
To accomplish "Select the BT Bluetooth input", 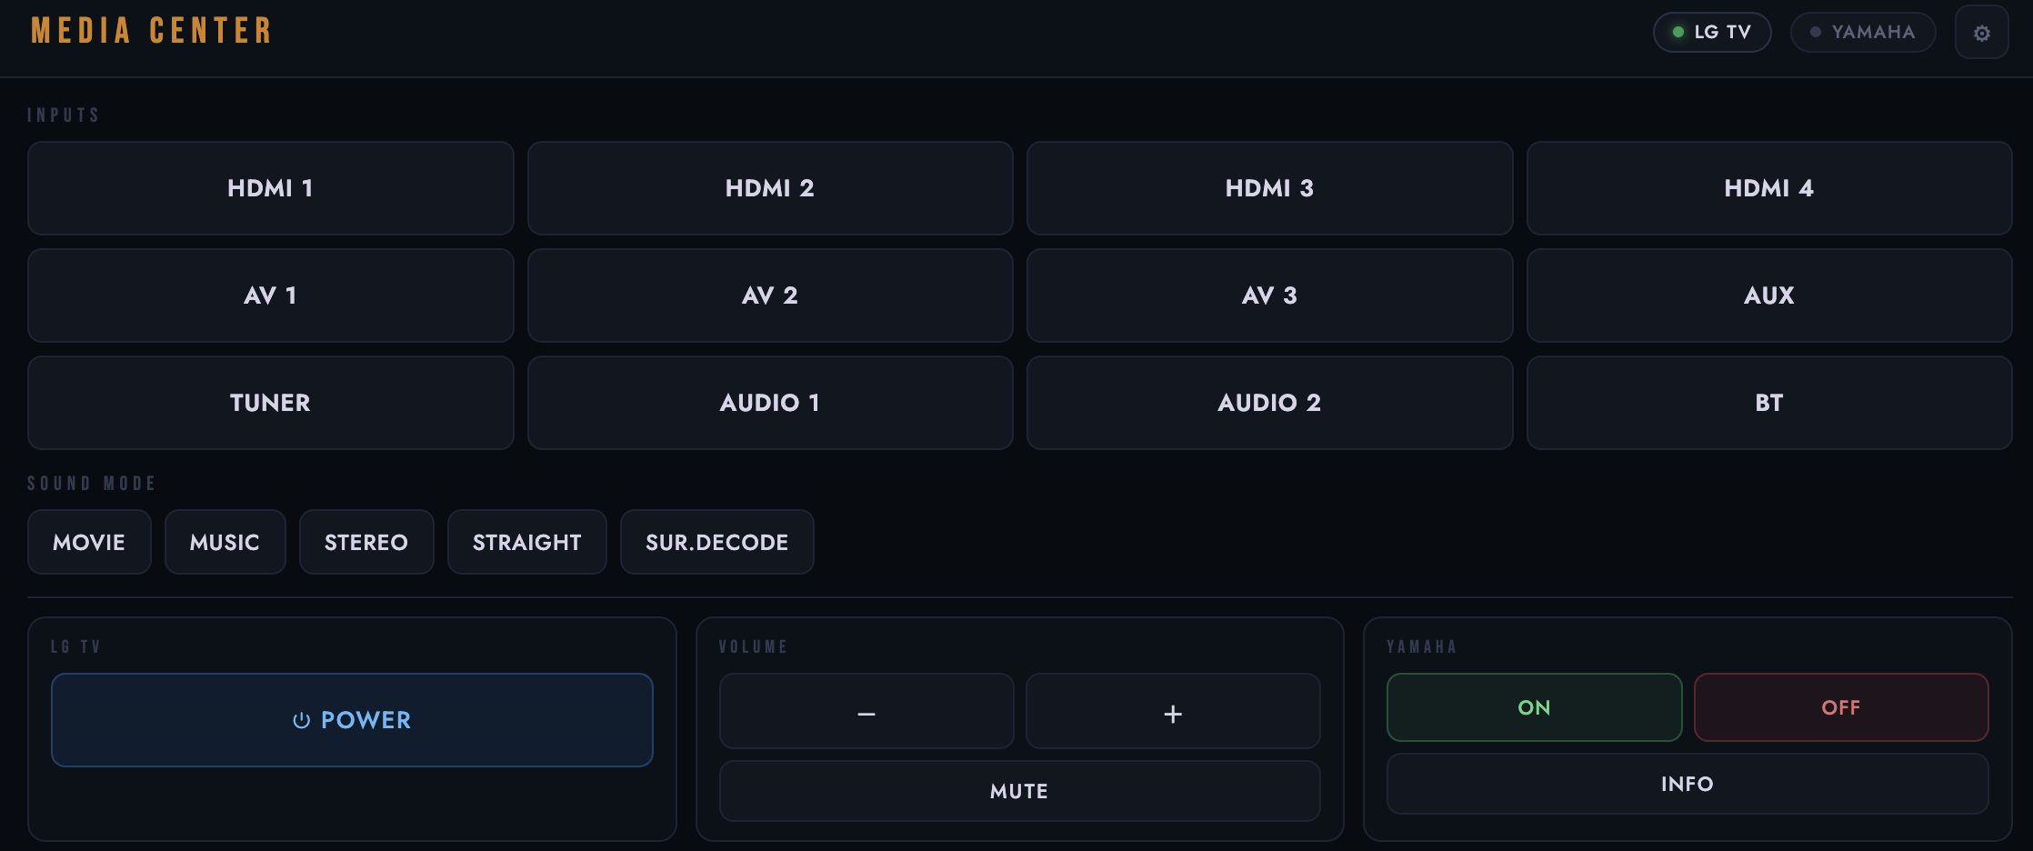I will tap(1768, 403).
